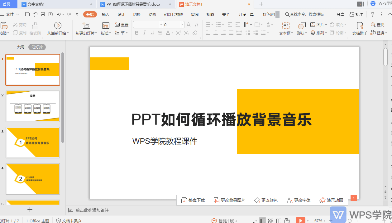
Task: Toggle Bold formatting
Action: [x=137, y=33]
